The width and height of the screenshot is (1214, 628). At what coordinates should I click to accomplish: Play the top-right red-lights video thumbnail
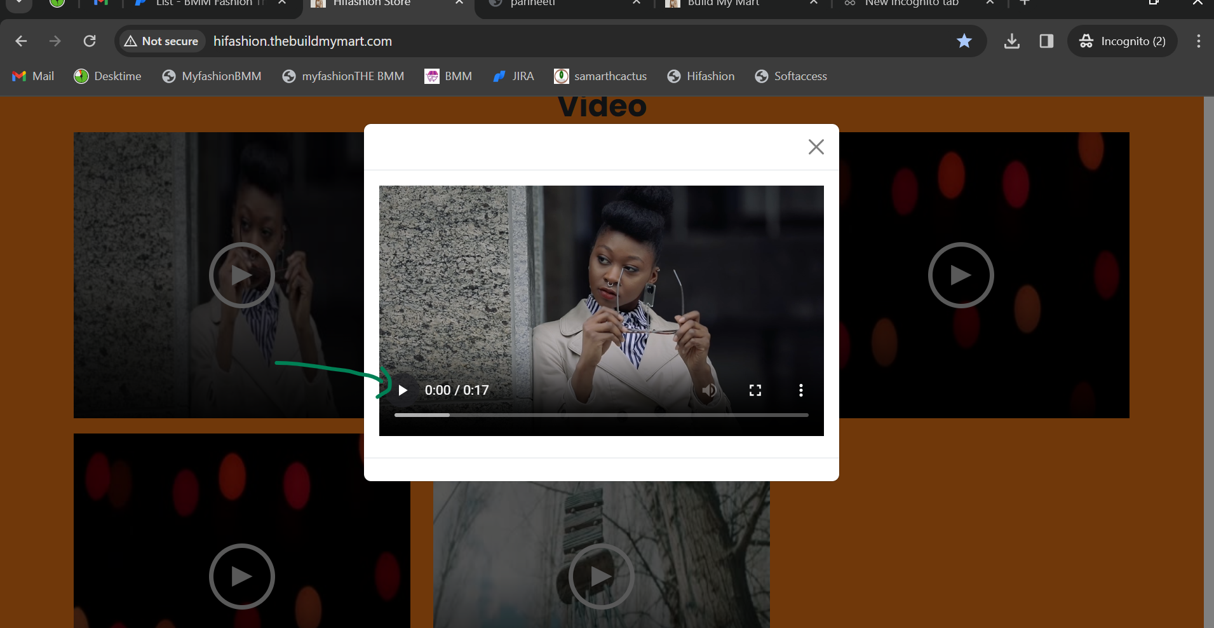[961, 275]
